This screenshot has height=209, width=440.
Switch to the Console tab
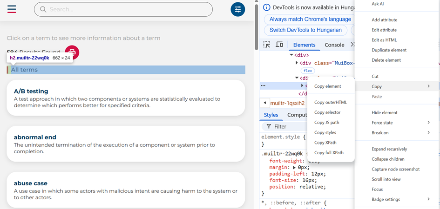point(334,45)
